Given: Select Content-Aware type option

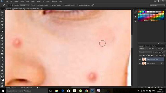Looking at the screenshot, I should (x=69, y=5).
